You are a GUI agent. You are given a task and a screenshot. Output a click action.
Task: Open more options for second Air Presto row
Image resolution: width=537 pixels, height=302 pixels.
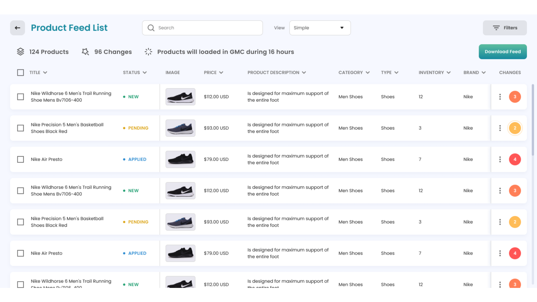pyautogui.click(x=500, y=253)
